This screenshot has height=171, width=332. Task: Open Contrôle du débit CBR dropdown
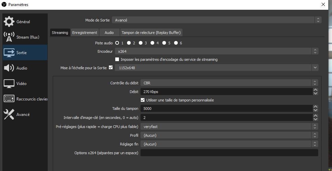pyautogui.click(x=229, y=83)
